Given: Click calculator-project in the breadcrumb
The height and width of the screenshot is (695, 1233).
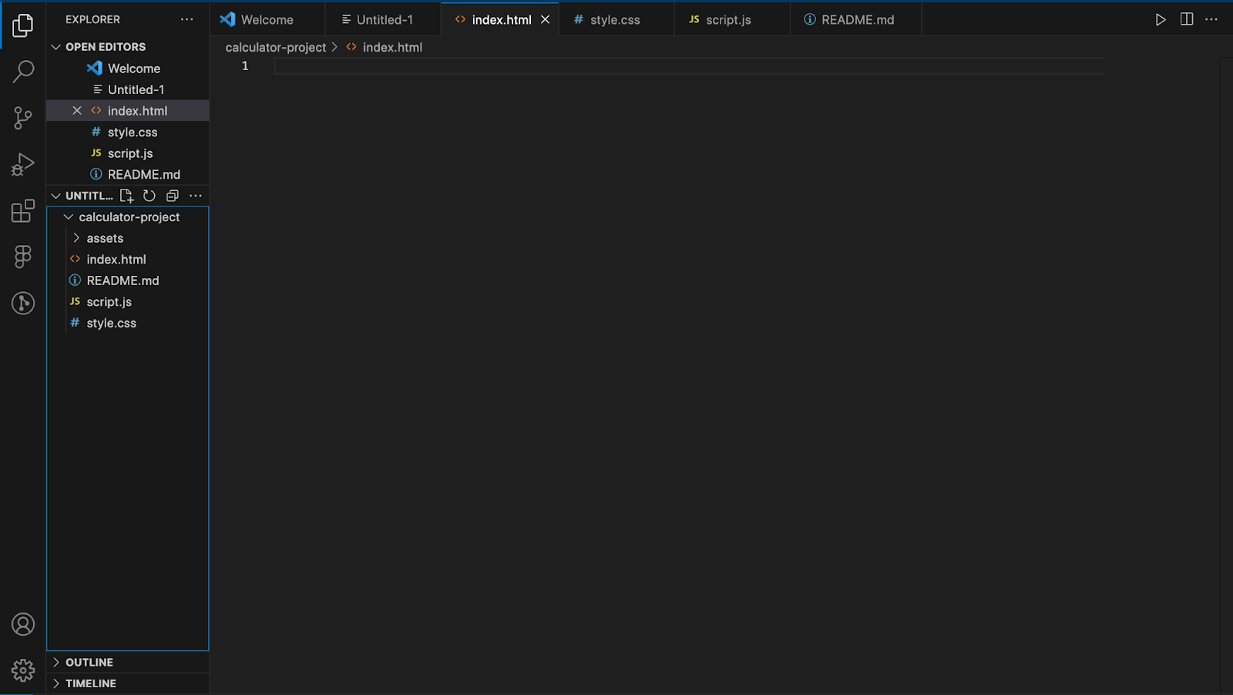Looking at the screenshot, I should pyautogui.click(x=276, y=47).
